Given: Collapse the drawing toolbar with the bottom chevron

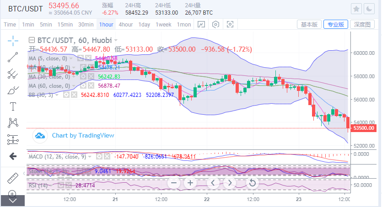Looking at the screenshot, I should 13,201.
